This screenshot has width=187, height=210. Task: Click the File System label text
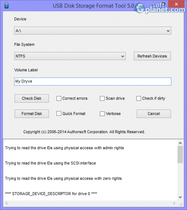point(24,44)
